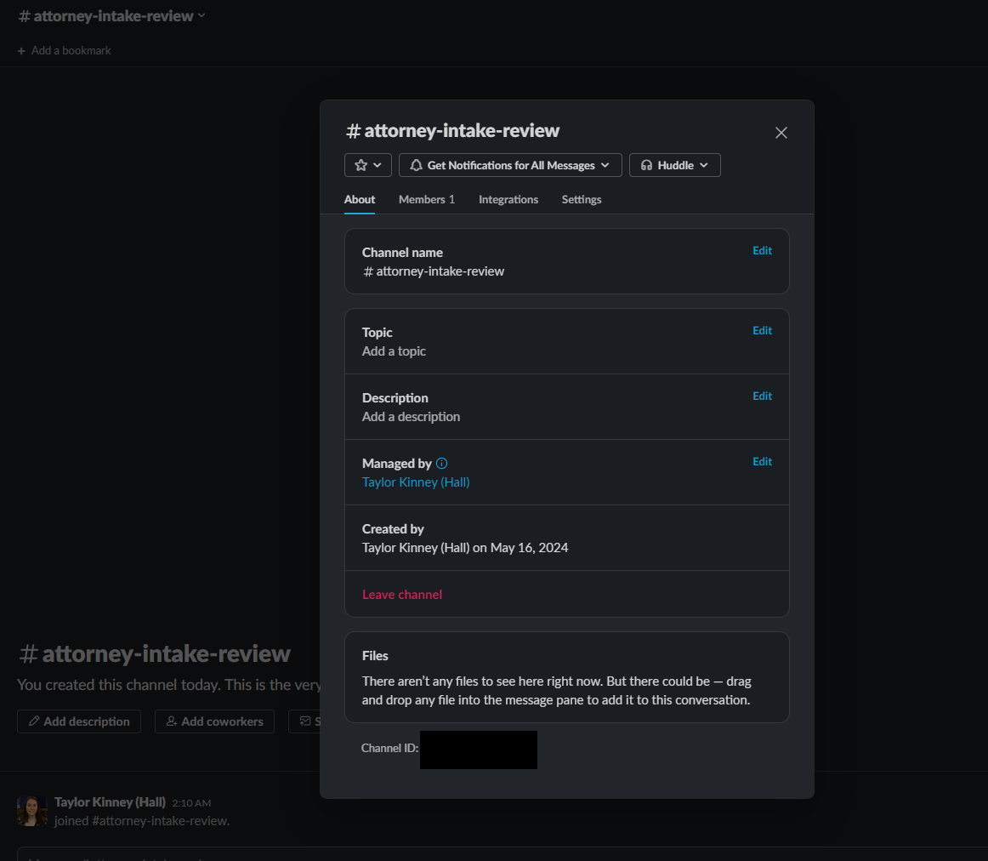Switch to the Settings tab

[x=581, y=199]
